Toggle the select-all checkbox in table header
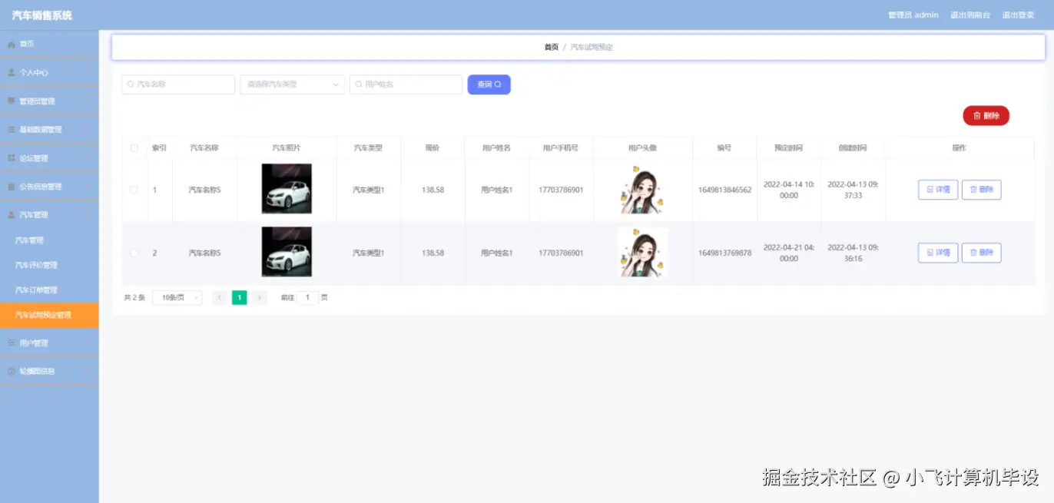This screenshot has width=1054, height=503. tap(134, 148)
